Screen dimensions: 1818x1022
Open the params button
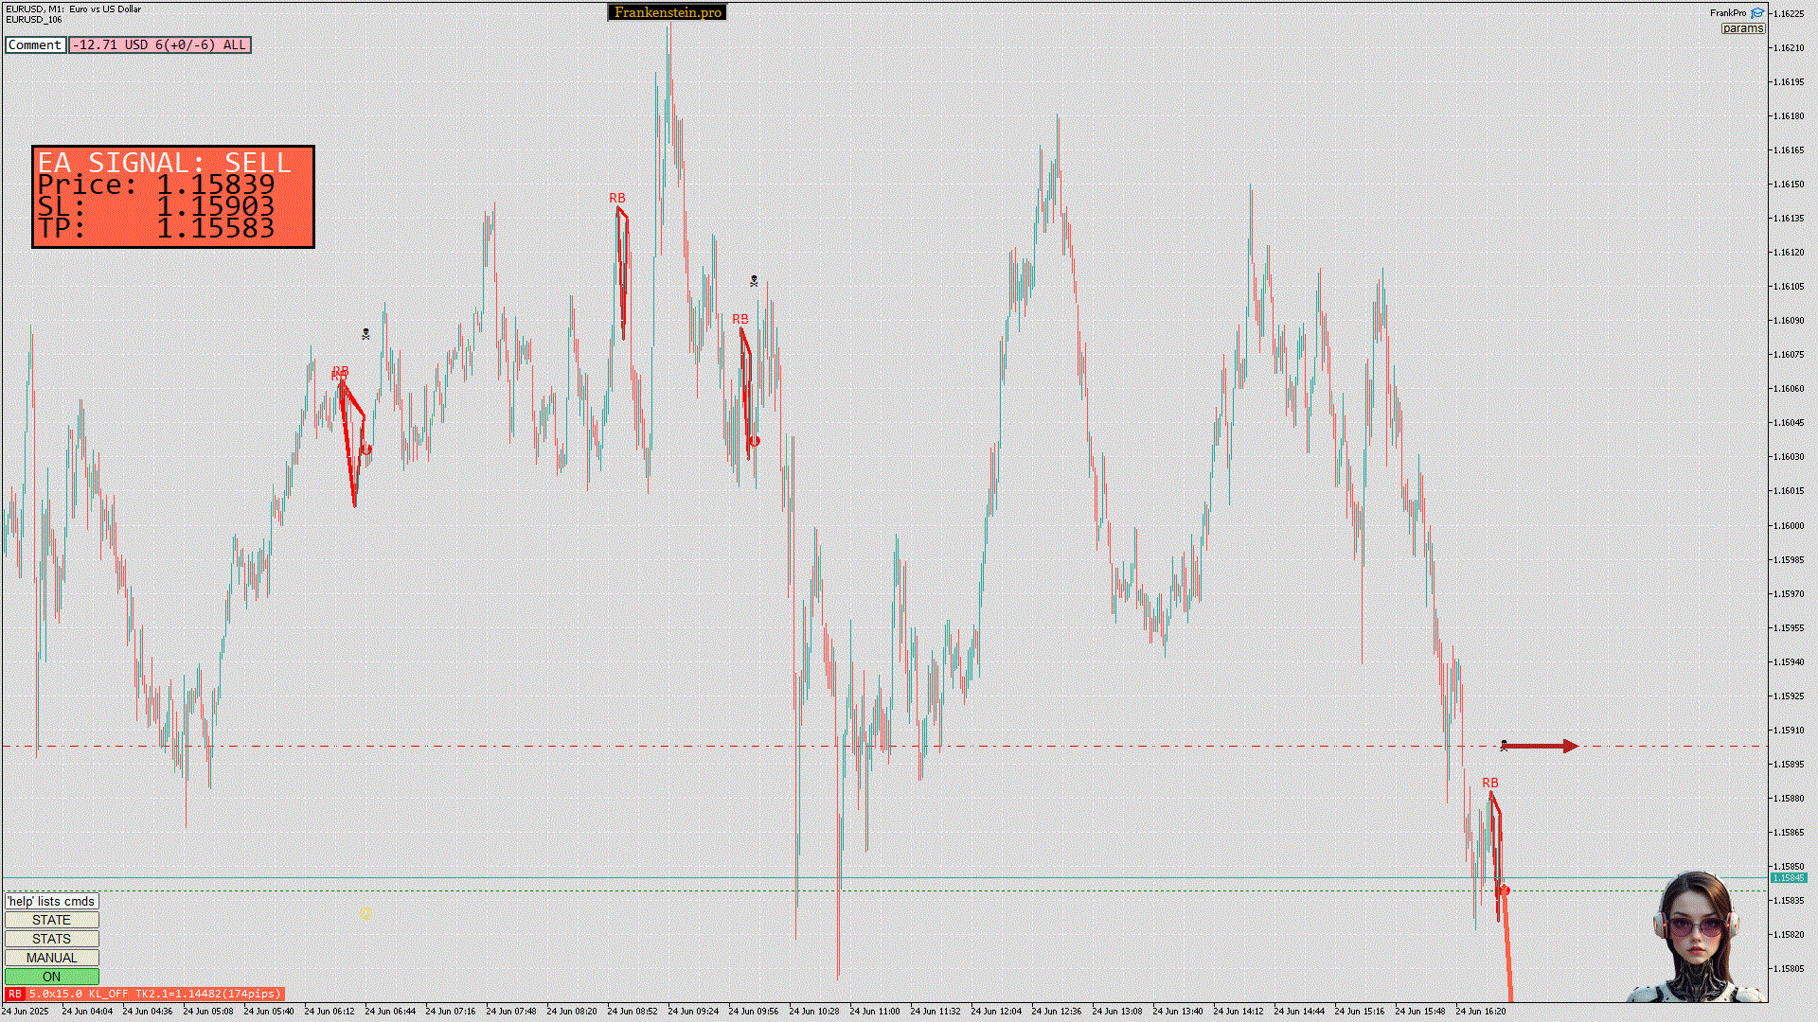(x=1742, y=28)
